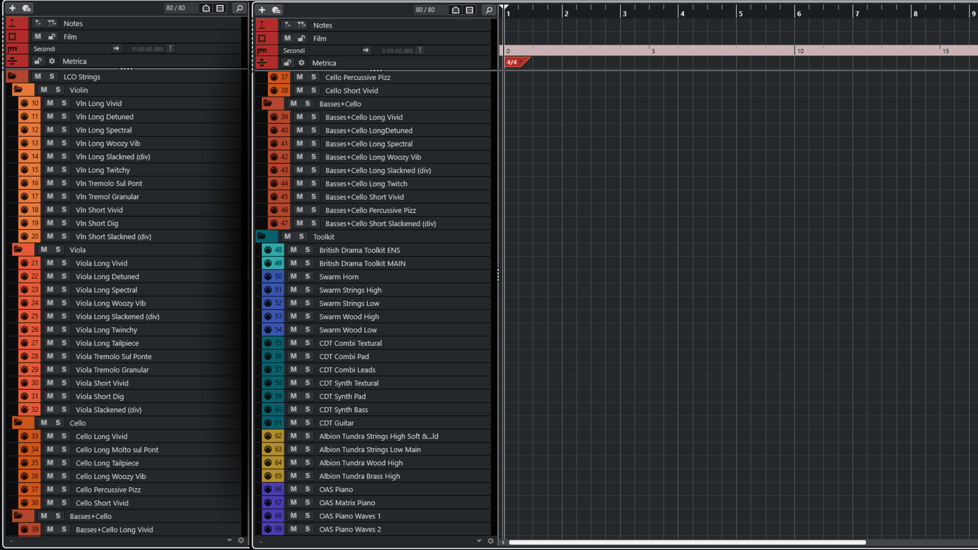
Task: Add marker on left Notes track
Action: click(x=38, y=23)
